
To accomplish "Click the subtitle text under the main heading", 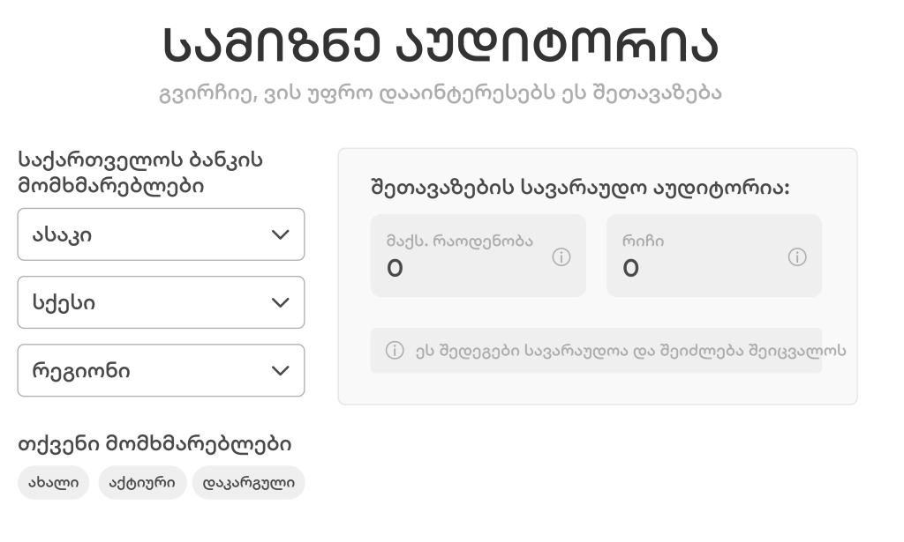I will click(440, 93).
